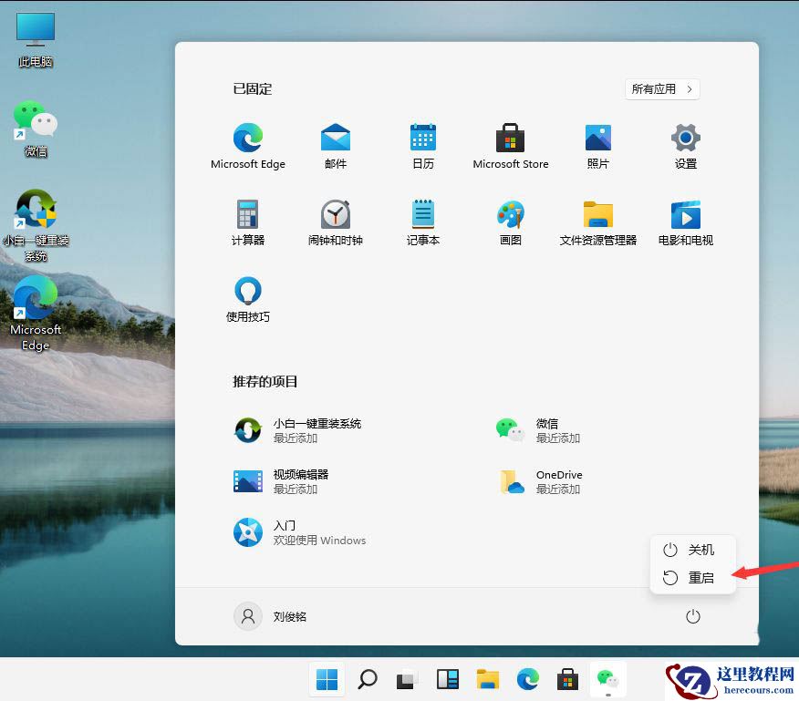
Task: Open search from the taskbar
Action: tap(367, 679)
